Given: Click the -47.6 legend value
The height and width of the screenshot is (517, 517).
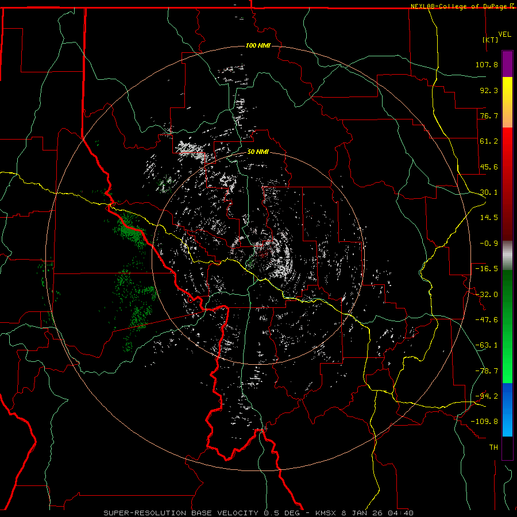Looking at the screenshot, I should click(487, 320).
